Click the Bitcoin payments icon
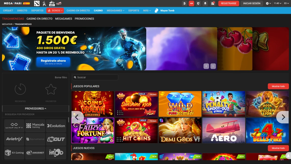The image size is (291, 164). (x=184, y=3)
